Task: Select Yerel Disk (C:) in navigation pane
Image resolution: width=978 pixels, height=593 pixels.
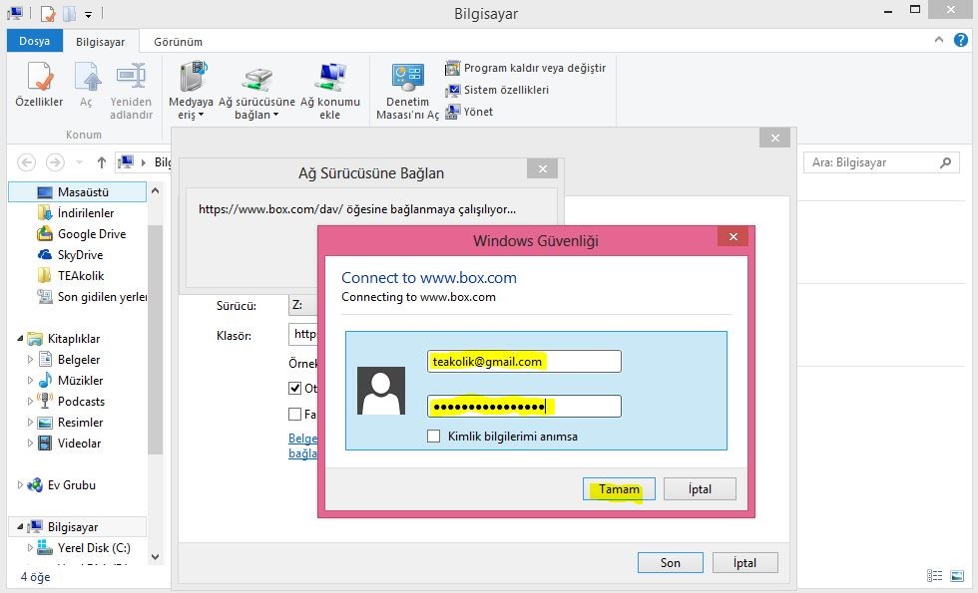Action: click(x=84, y=548)
